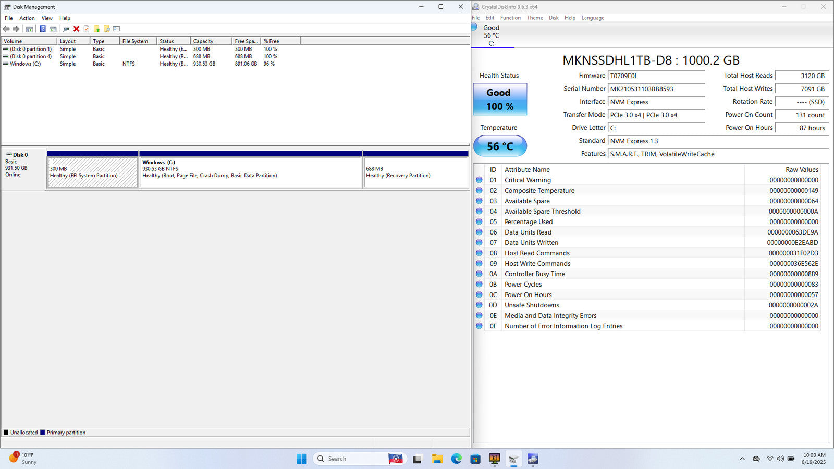This screenshot has height=469, width=834.
Task: Open the Help menu in CrystalDiskInfo
Action: point(570,18)
